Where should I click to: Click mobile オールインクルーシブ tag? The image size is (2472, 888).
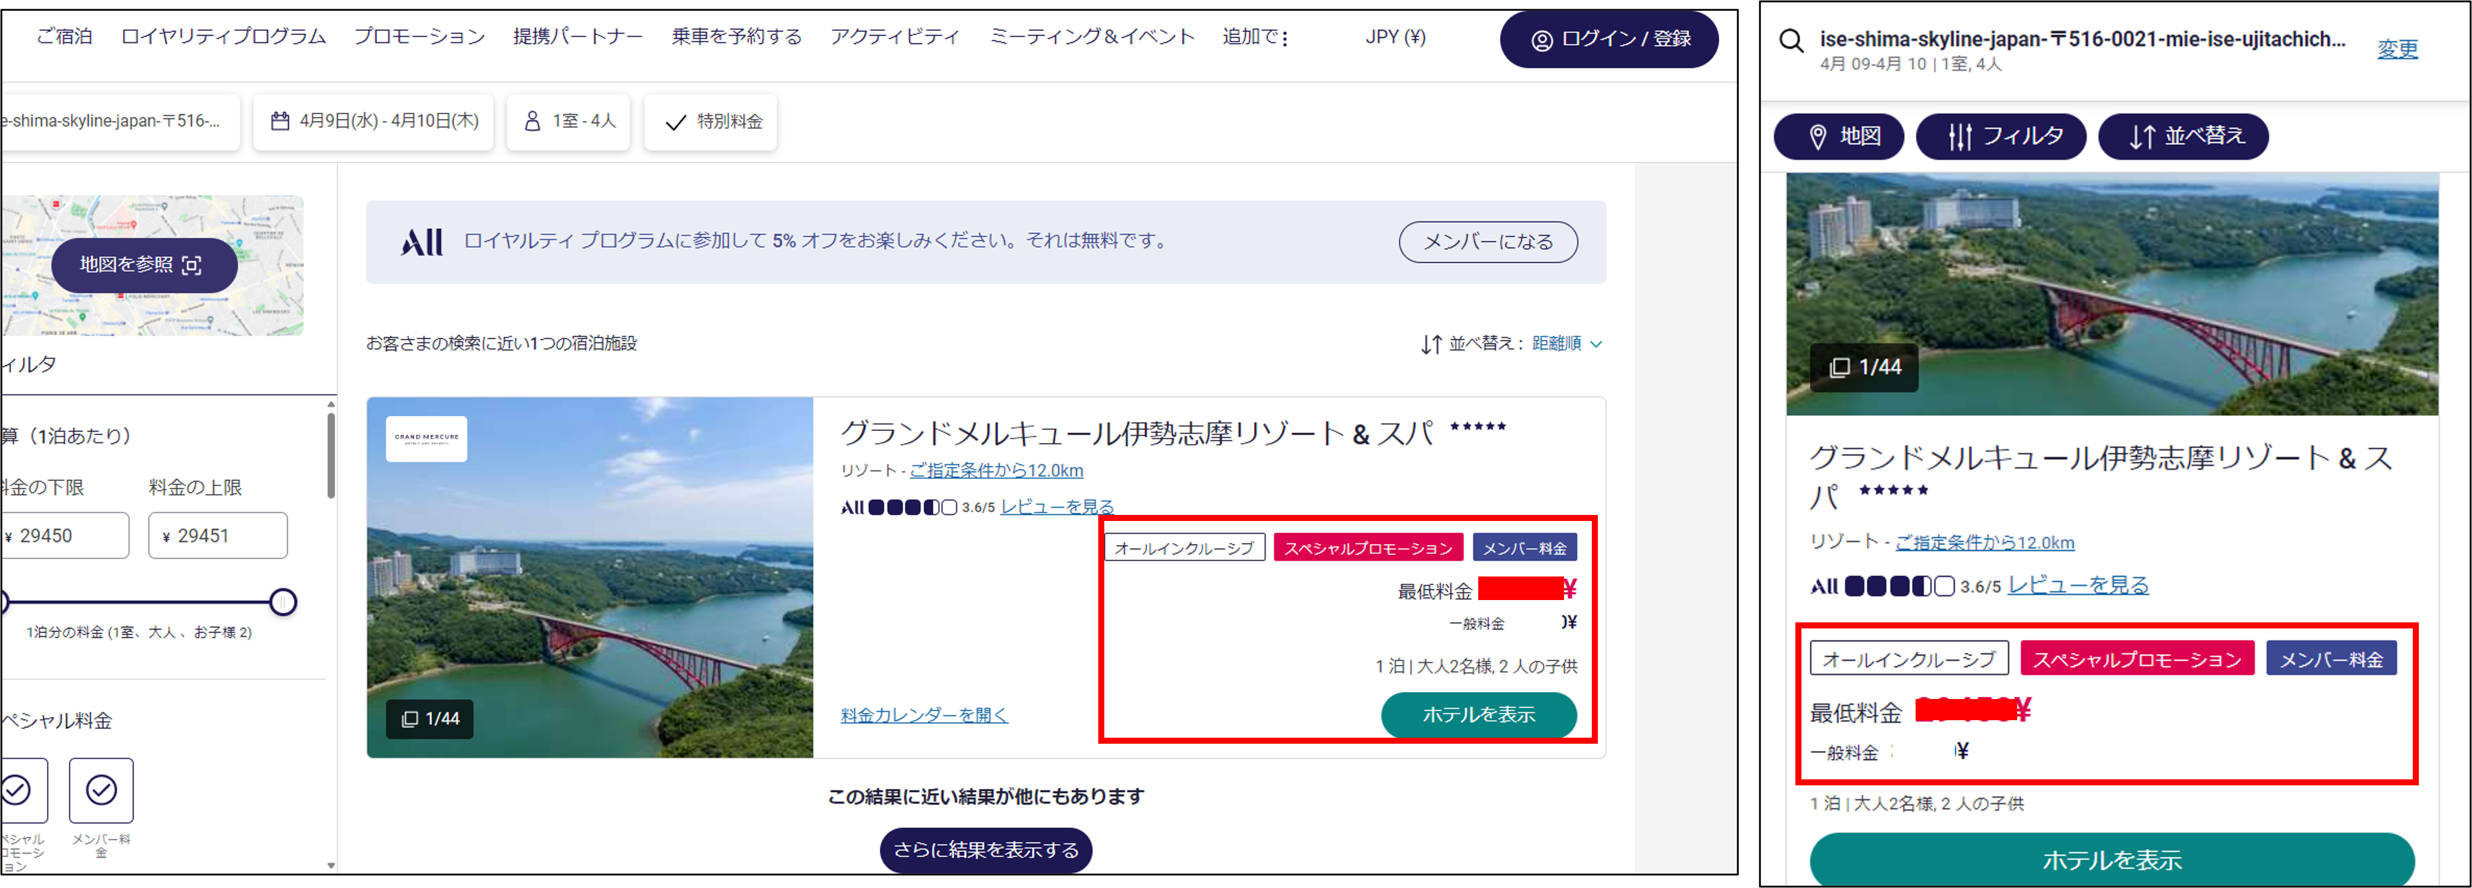click(x=1909, y=659)
